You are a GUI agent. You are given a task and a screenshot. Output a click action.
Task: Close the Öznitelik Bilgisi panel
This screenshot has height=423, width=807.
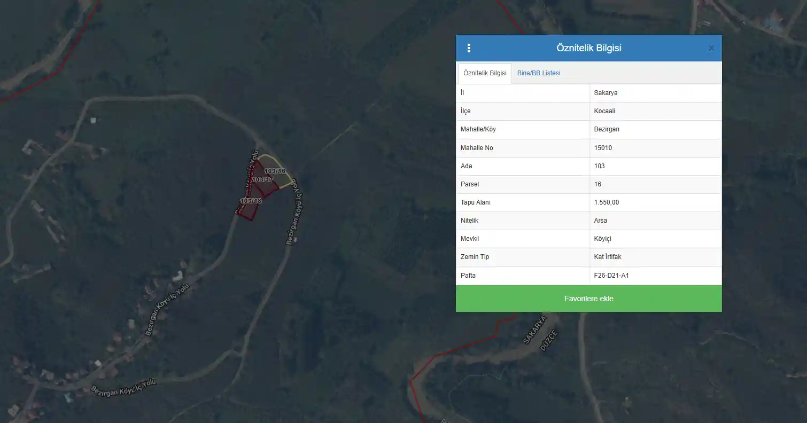(x=711, y=48)
